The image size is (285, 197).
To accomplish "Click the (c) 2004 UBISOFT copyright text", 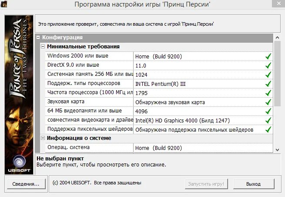I will [97, 183].
